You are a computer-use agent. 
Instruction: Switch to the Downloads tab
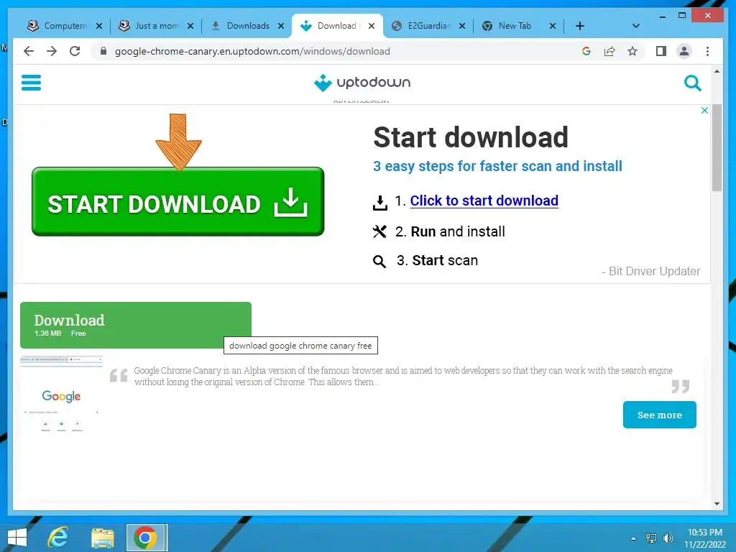[247, 26]
